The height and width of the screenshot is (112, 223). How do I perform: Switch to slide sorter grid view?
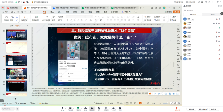point(131,103)
